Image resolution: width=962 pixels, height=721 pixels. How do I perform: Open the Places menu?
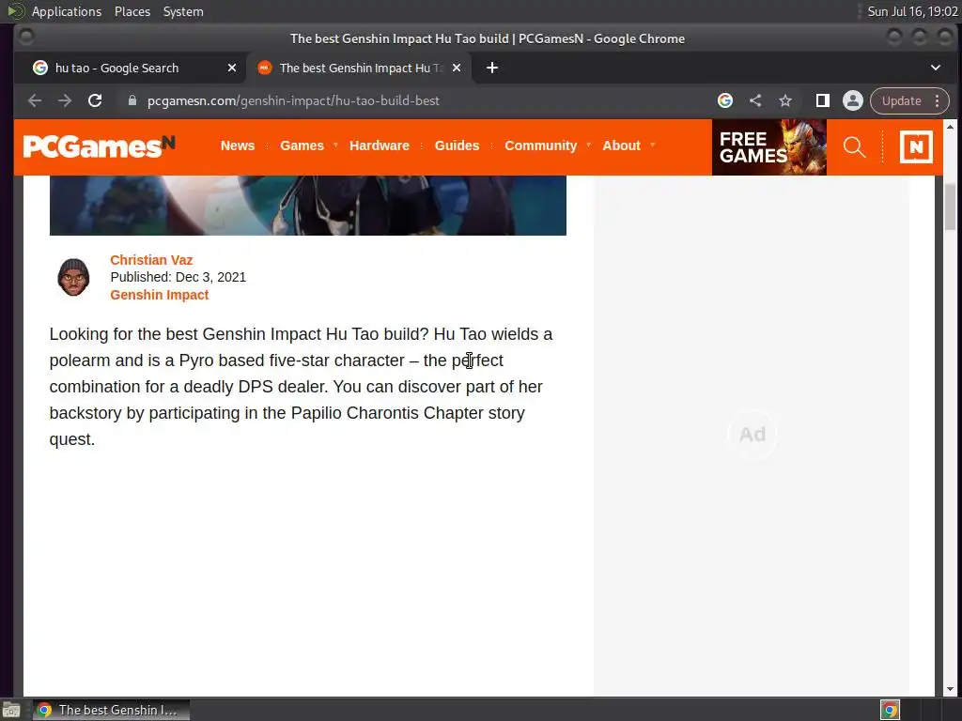(132, 11)
